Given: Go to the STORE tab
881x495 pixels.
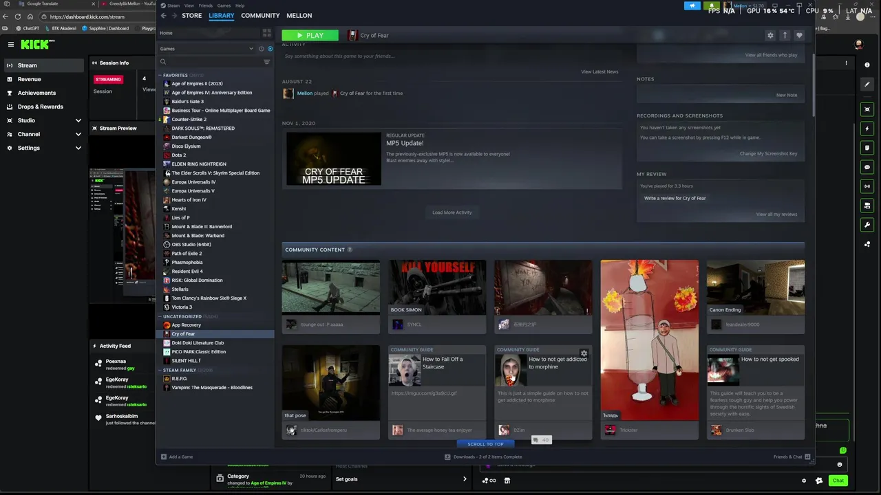Looking at the screenshot, I should (191, 15).
